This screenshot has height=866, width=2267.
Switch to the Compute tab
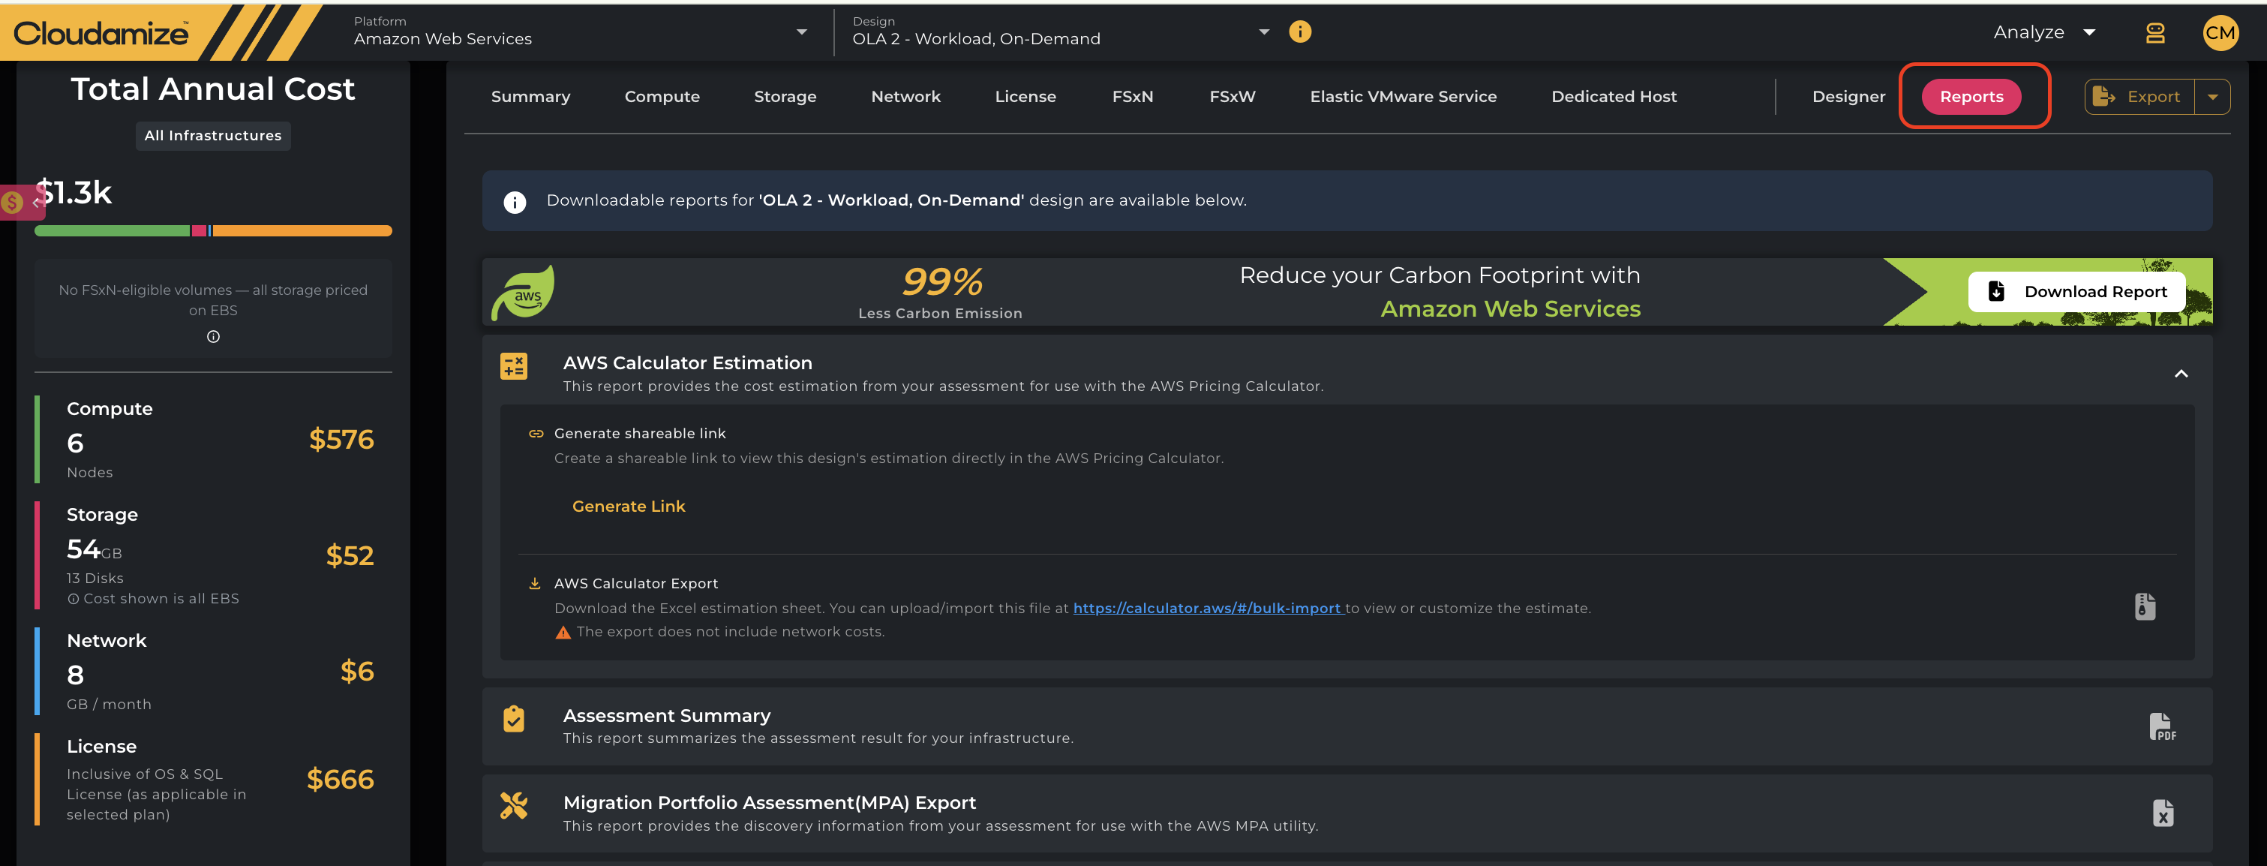point(662,97)
